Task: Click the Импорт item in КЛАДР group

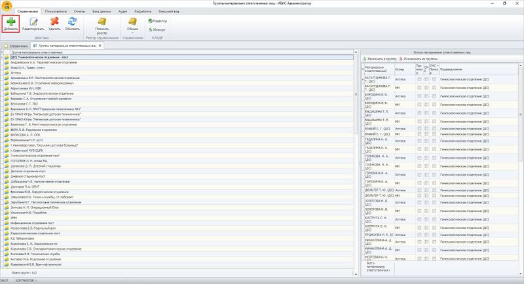Action: 158,29
